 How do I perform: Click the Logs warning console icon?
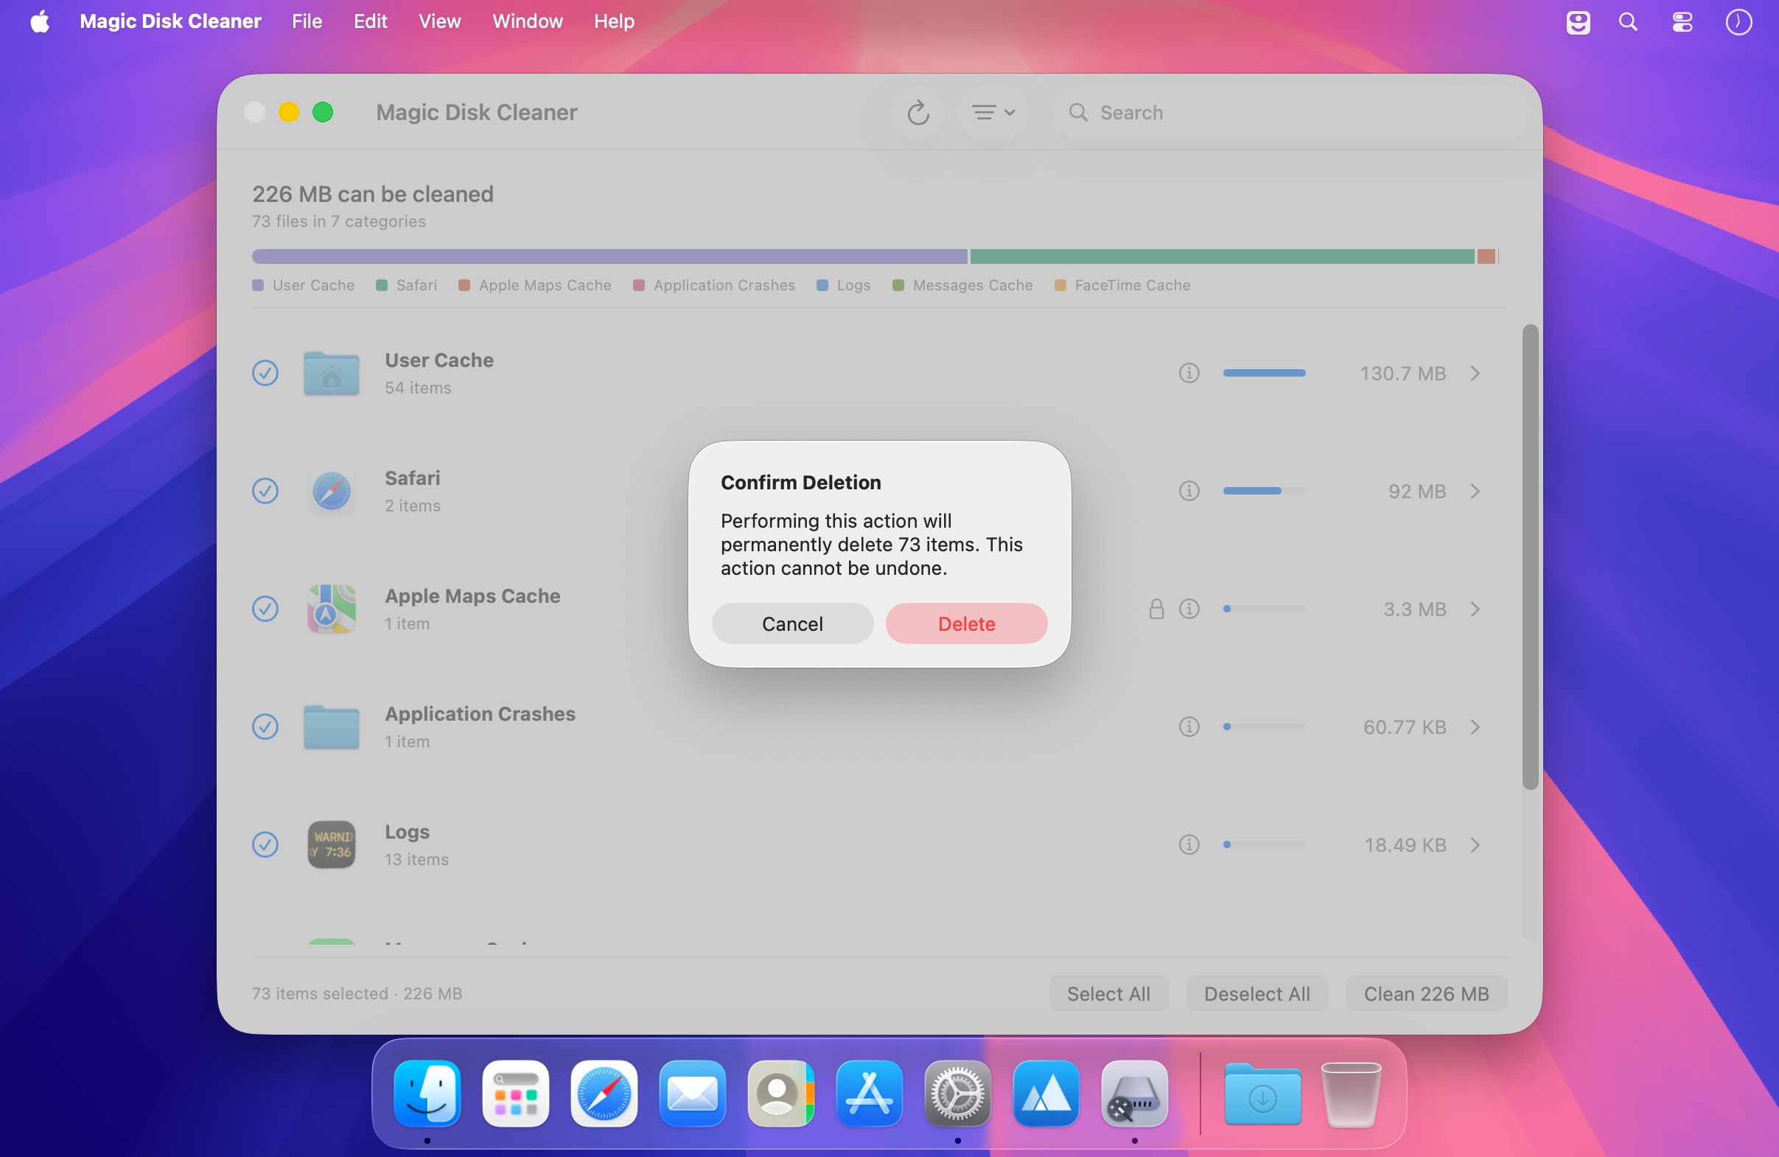coord(331,845)
